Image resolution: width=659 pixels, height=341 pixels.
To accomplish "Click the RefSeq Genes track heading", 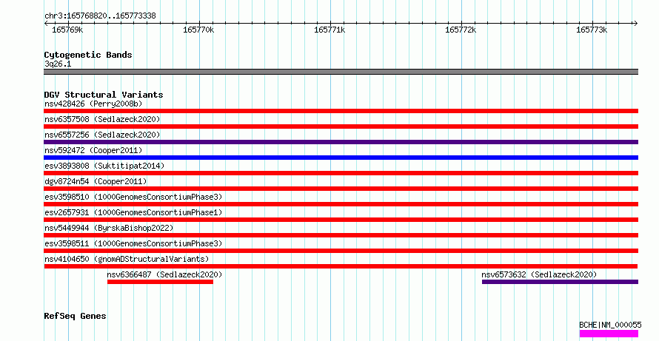I will click(75, 316).
